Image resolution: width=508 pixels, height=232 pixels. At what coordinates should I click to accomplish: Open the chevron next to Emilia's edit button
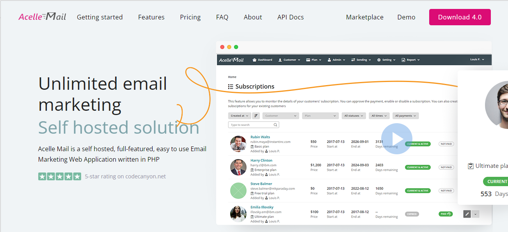[475, 214]
